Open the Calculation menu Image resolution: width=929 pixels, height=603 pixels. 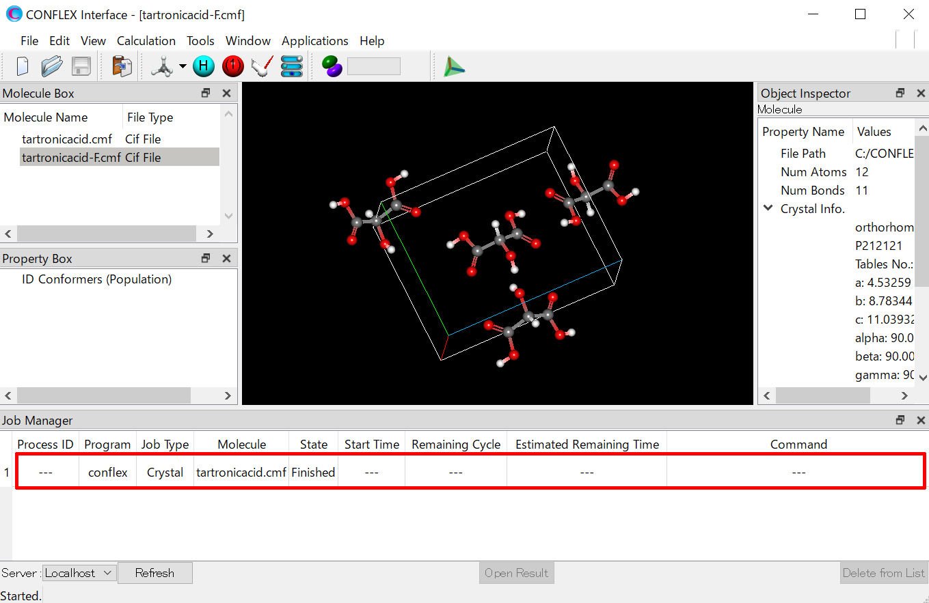click(146, 41)
